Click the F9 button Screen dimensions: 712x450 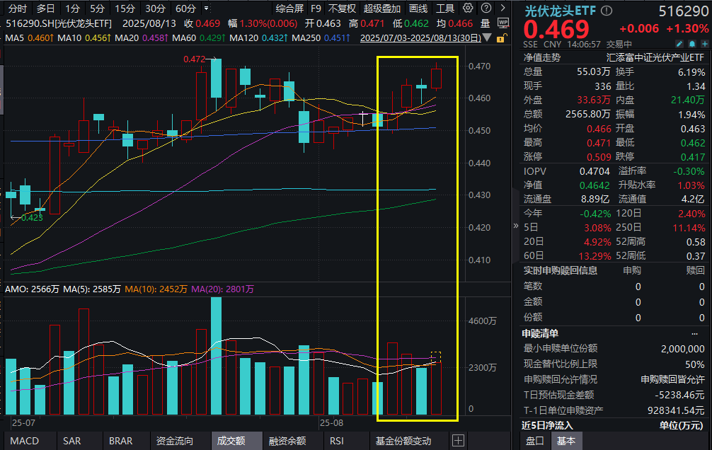(316, 8)
